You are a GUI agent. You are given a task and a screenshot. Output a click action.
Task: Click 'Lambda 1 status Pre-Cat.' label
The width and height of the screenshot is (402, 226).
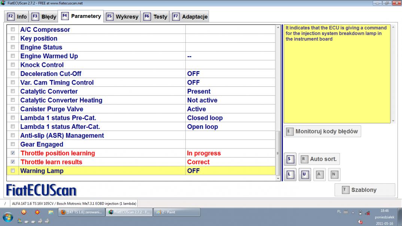point(58,118)
